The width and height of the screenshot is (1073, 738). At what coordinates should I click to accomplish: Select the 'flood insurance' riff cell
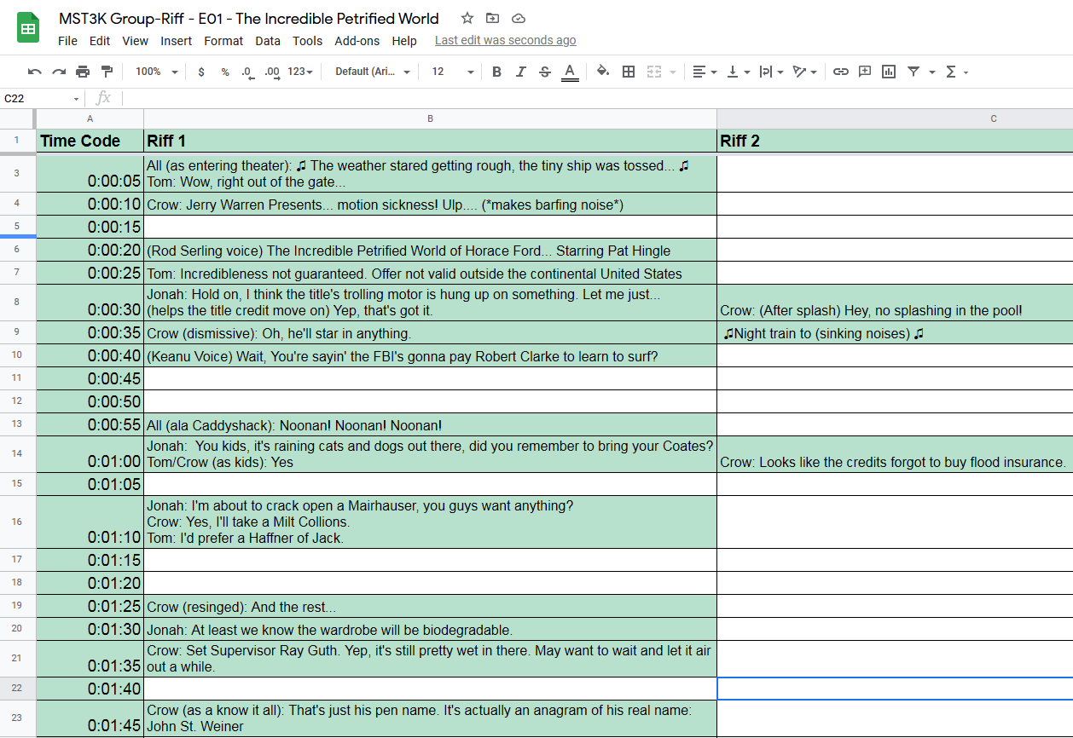tap(895, 455)
